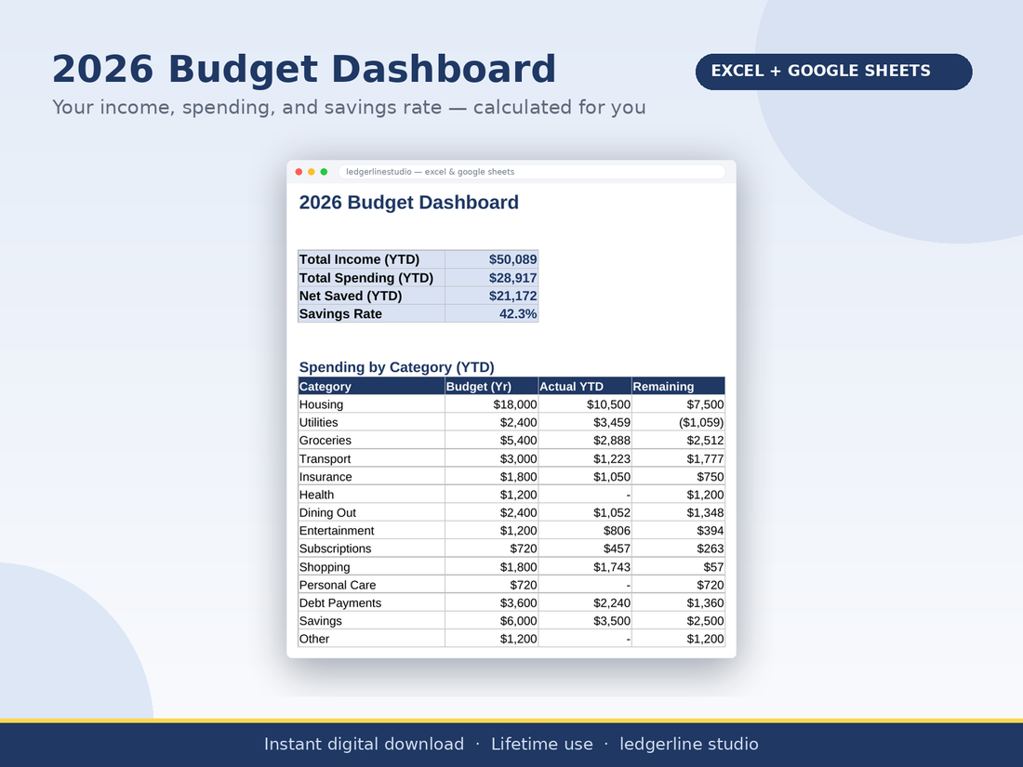Select the $5,400 Groceries budget cell
This screenshot has height=767, width=1023.
pos(492,441)
